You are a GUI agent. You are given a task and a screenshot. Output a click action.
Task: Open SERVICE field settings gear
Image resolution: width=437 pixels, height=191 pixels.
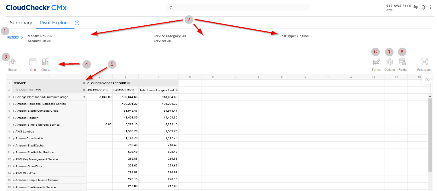coord(84,83)
